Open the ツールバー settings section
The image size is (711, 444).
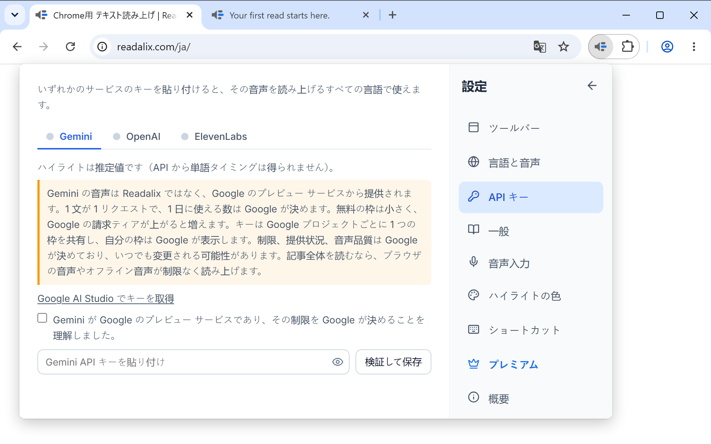(x=531, y=128)
